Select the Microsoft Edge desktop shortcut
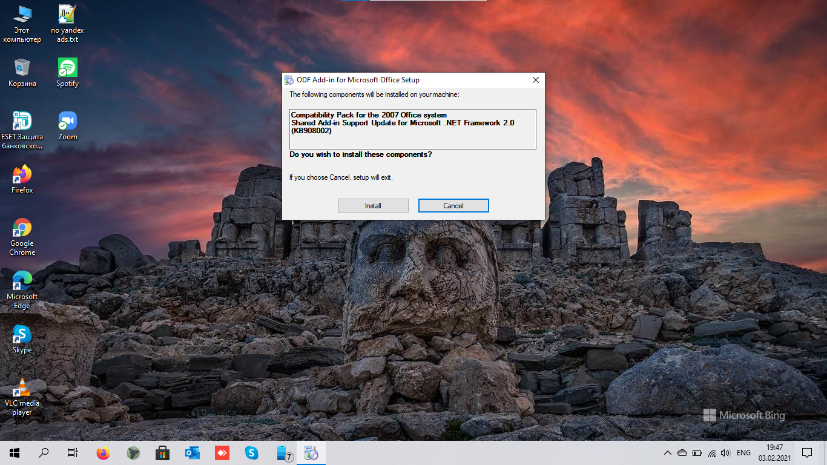 tap(22, 291)
